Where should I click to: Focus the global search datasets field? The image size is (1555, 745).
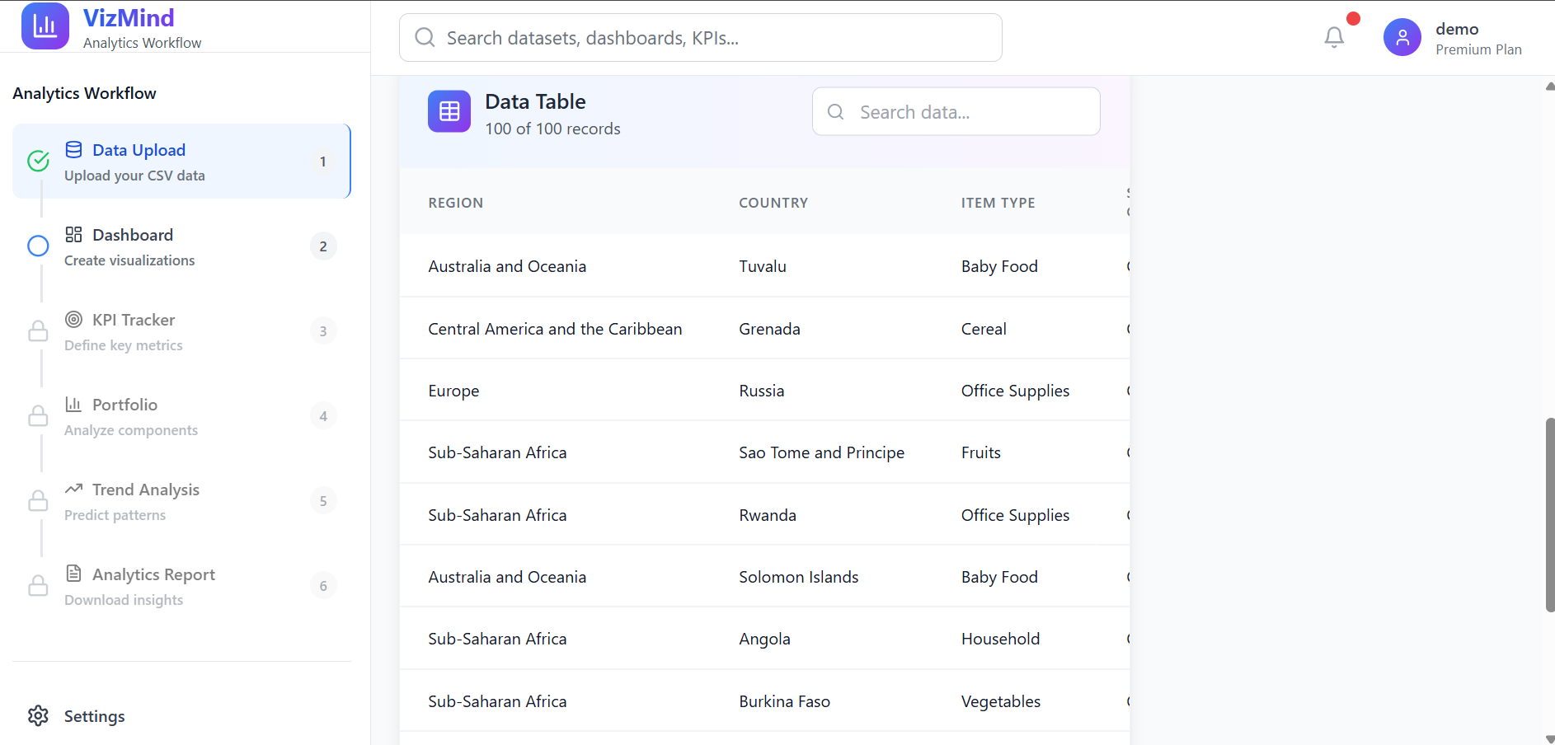tap(701, 38)
